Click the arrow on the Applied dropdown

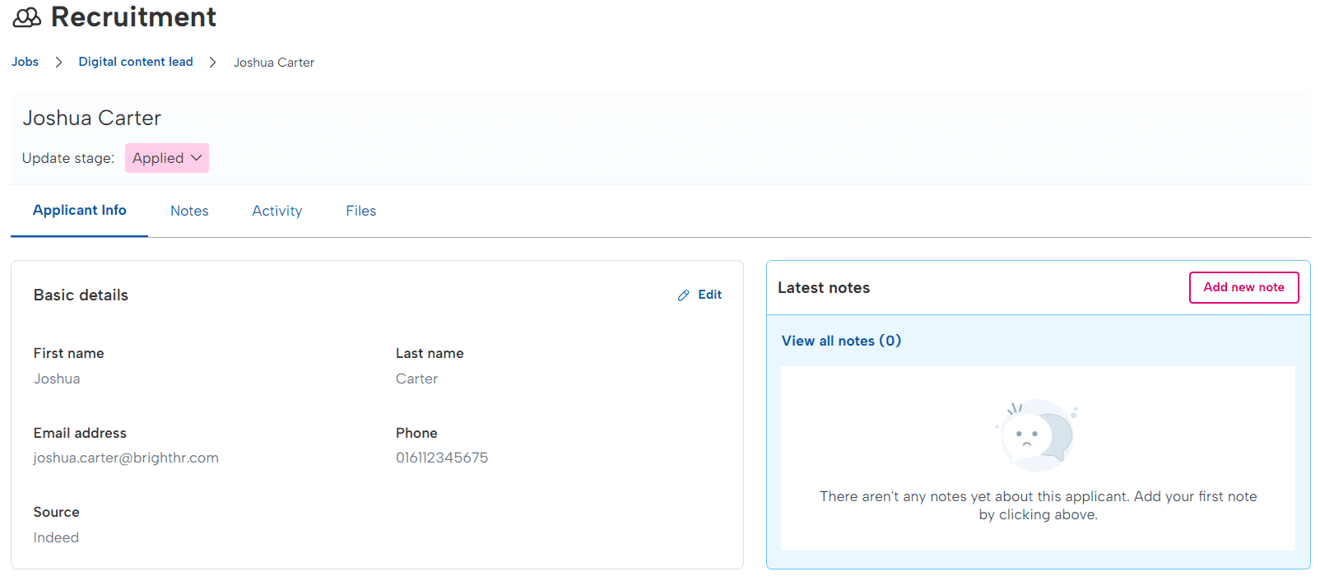click(x=197, y=158)
